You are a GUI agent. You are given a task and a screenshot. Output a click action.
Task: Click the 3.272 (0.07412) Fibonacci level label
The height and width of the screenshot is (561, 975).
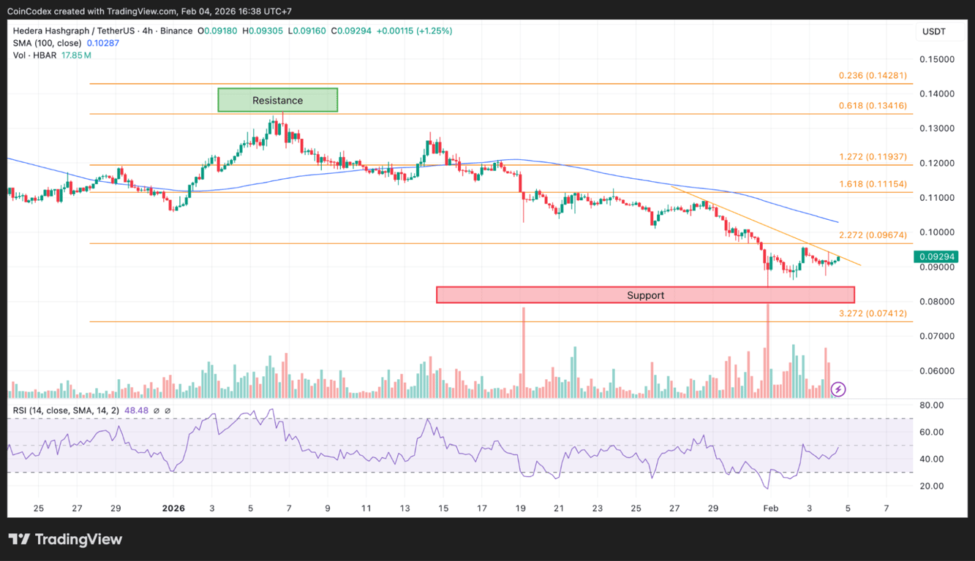pos(873,313)
